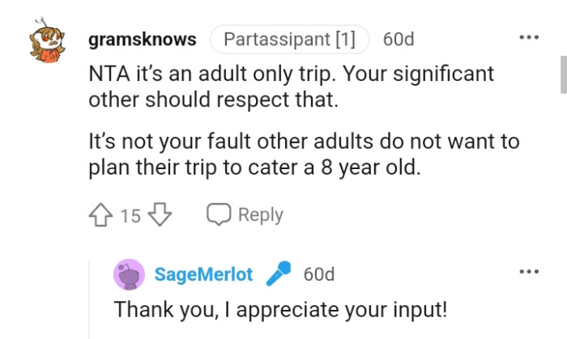Click SageMerlot's purple avatar

click(x=129, y=274)
